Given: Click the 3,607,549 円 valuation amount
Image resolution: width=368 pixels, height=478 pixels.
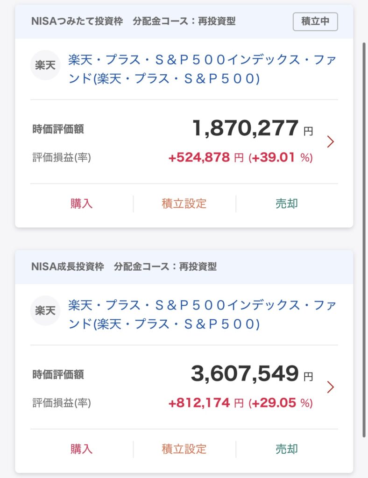Looking at the screenshot, I should (252, 373).
